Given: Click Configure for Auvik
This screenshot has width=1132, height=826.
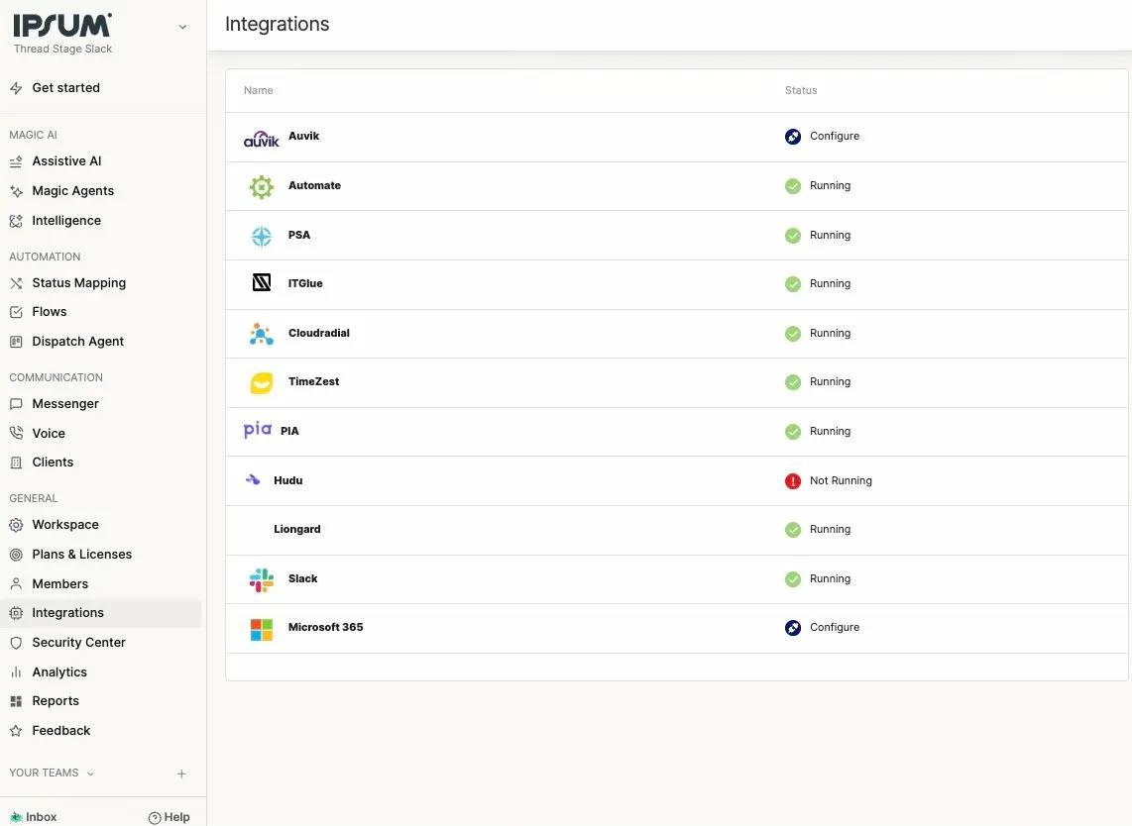Looking at the screenshot, I should coord(834,137).
